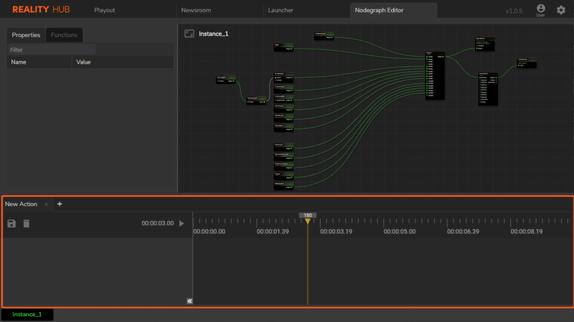The height and width of the screenshot is (322, 574).
Task: Click the v1.0.5 version label
Action: tap(514, 11)
